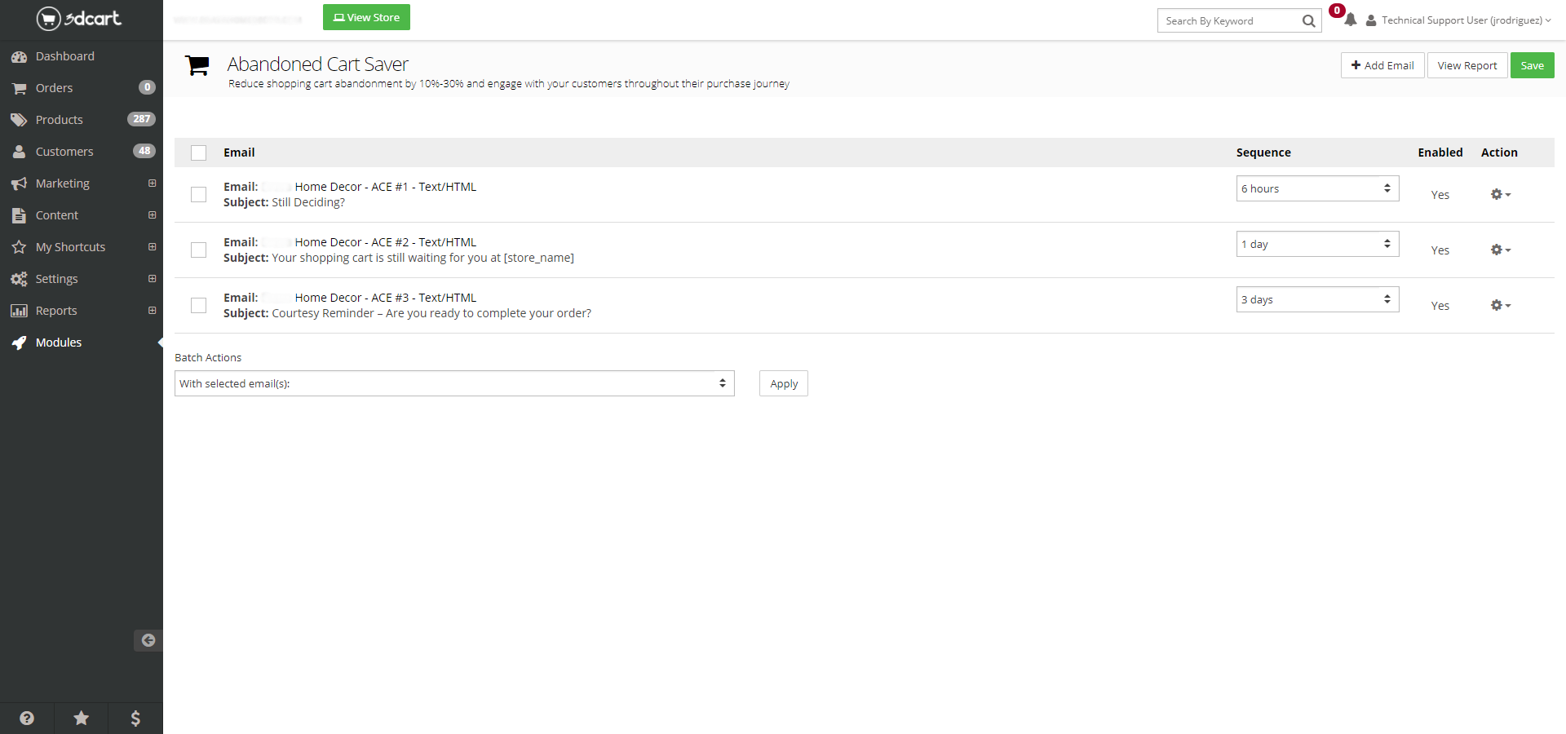The height and width of the screenshot is (734, 1566).
Task: Select the ACE #2 email checkbox
Action: [x=198, y=250]
